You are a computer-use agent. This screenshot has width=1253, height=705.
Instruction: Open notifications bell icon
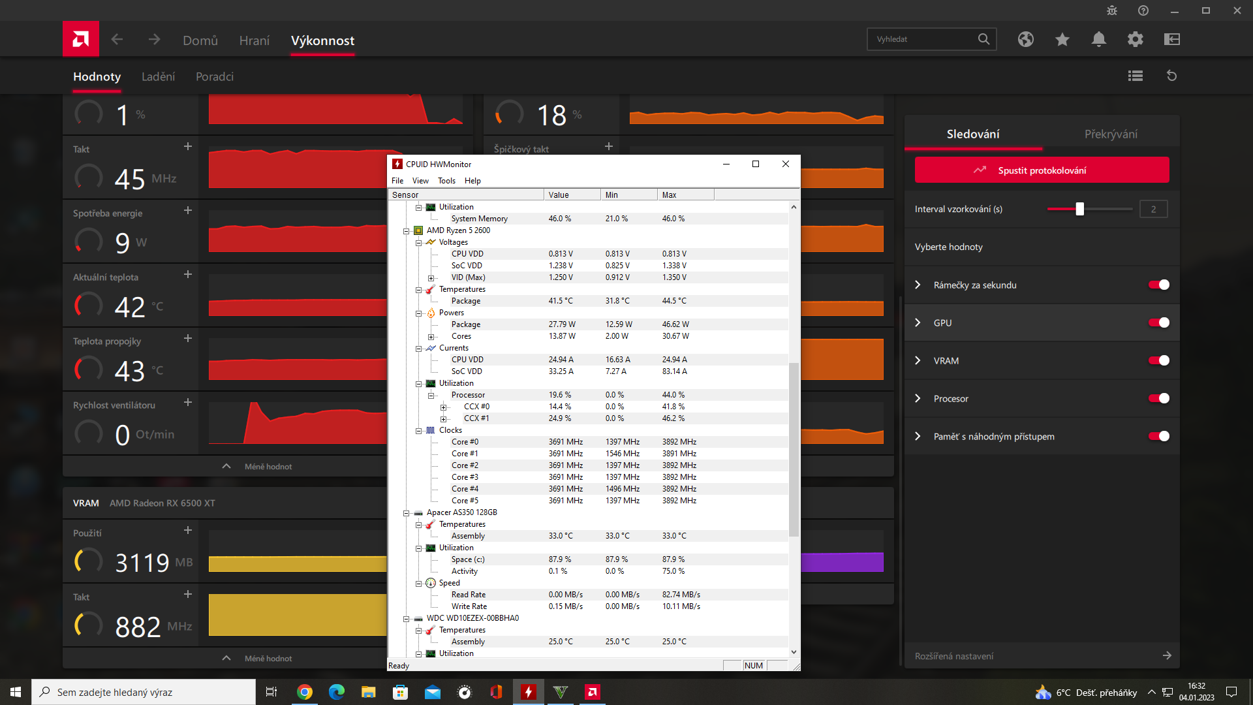pos(1099,39)
